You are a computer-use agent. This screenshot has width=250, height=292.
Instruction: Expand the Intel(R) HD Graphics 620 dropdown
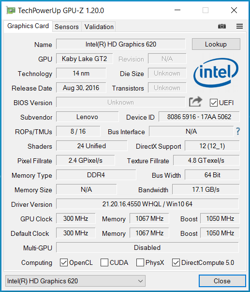[x=75, y=281]
